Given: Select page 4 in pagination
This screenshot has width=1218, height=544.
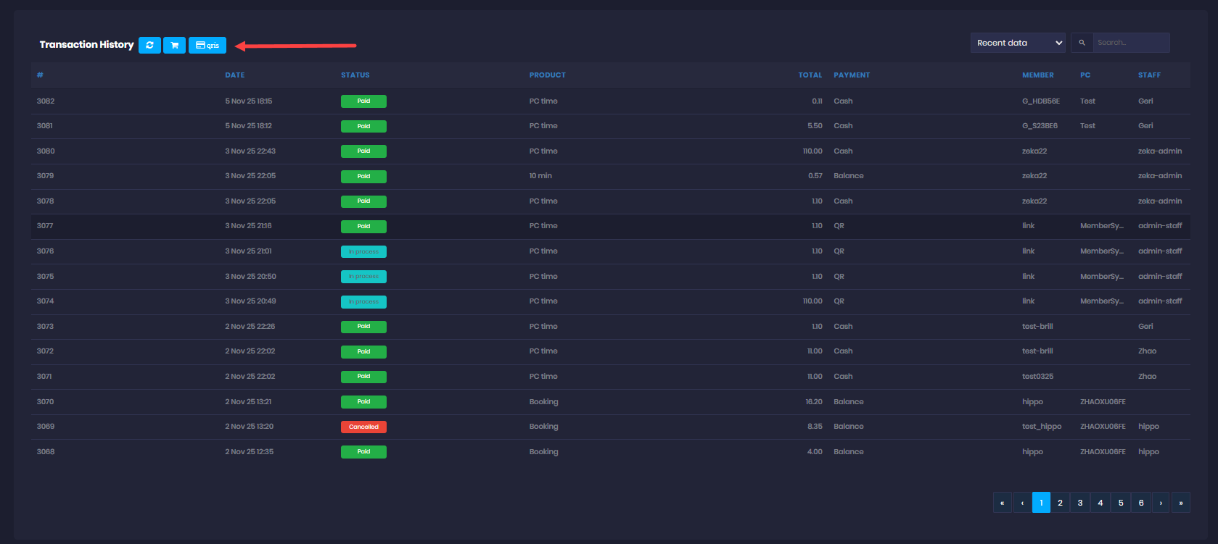Looking at the screenshot, I should click(x=1100, y=503).
